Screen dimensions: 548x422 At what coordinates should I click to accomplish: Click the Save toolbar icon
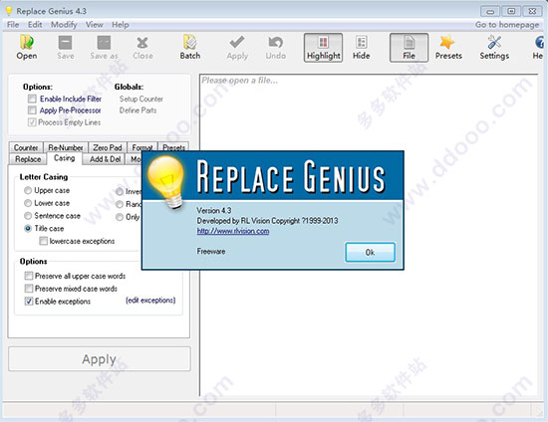pyautogui.click(x=66, y=48)
